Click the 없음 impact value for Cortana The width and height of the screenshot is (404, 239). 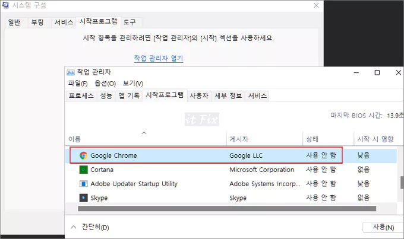coord(363,170)
